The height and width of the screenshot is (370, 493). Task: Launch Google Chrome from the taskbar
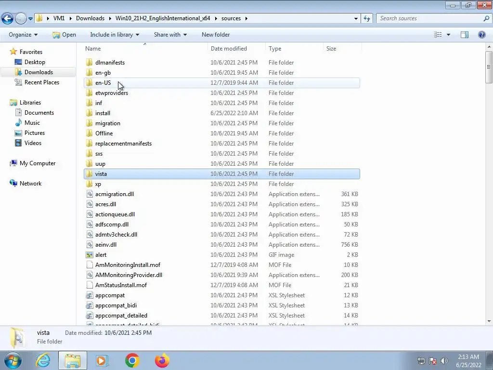click(132, 360)
